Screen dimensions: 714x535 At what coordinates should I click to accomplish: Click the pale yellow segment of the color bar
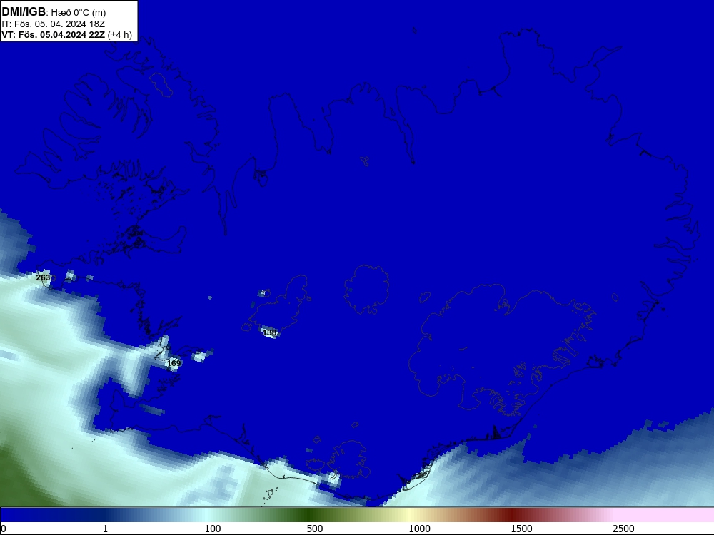[410, 515]
